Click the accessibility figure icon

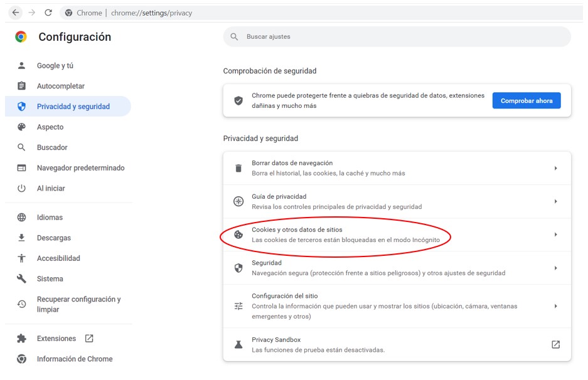point(21,258)
